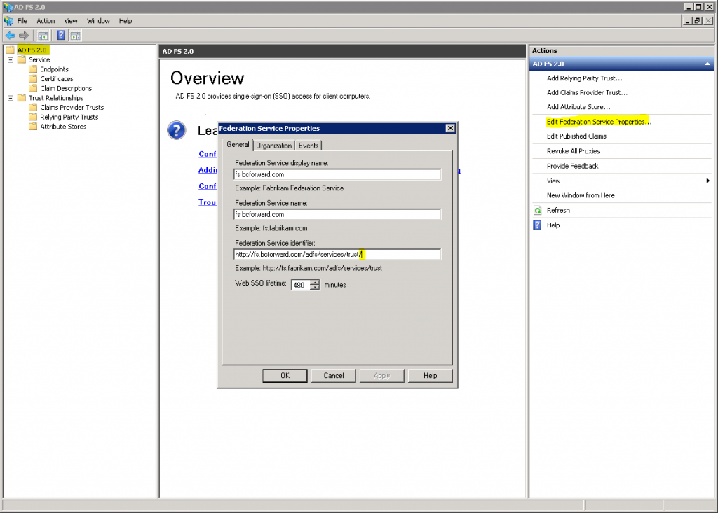The width and height of the screenshot is (718, 513).
Task: Open the Action menu
Action: (46, 21)
